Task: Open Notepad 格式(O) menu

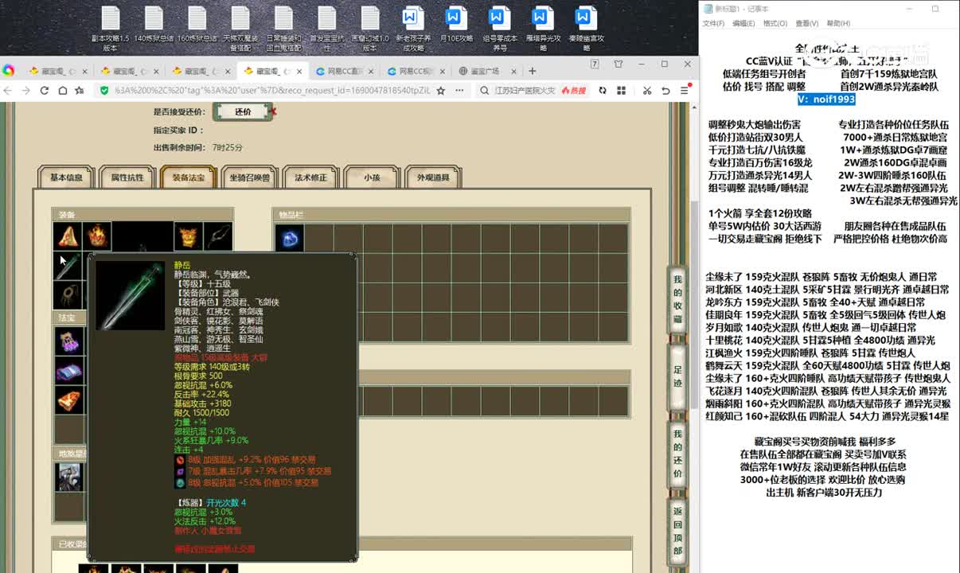Action: 775,24
